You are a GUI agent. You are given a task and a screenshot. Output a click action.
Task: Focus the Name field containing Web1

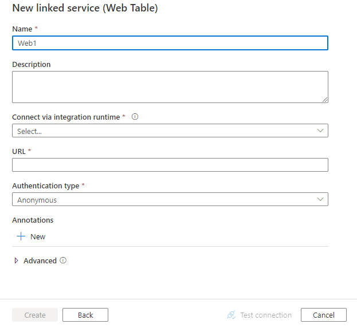pos(170,43)
